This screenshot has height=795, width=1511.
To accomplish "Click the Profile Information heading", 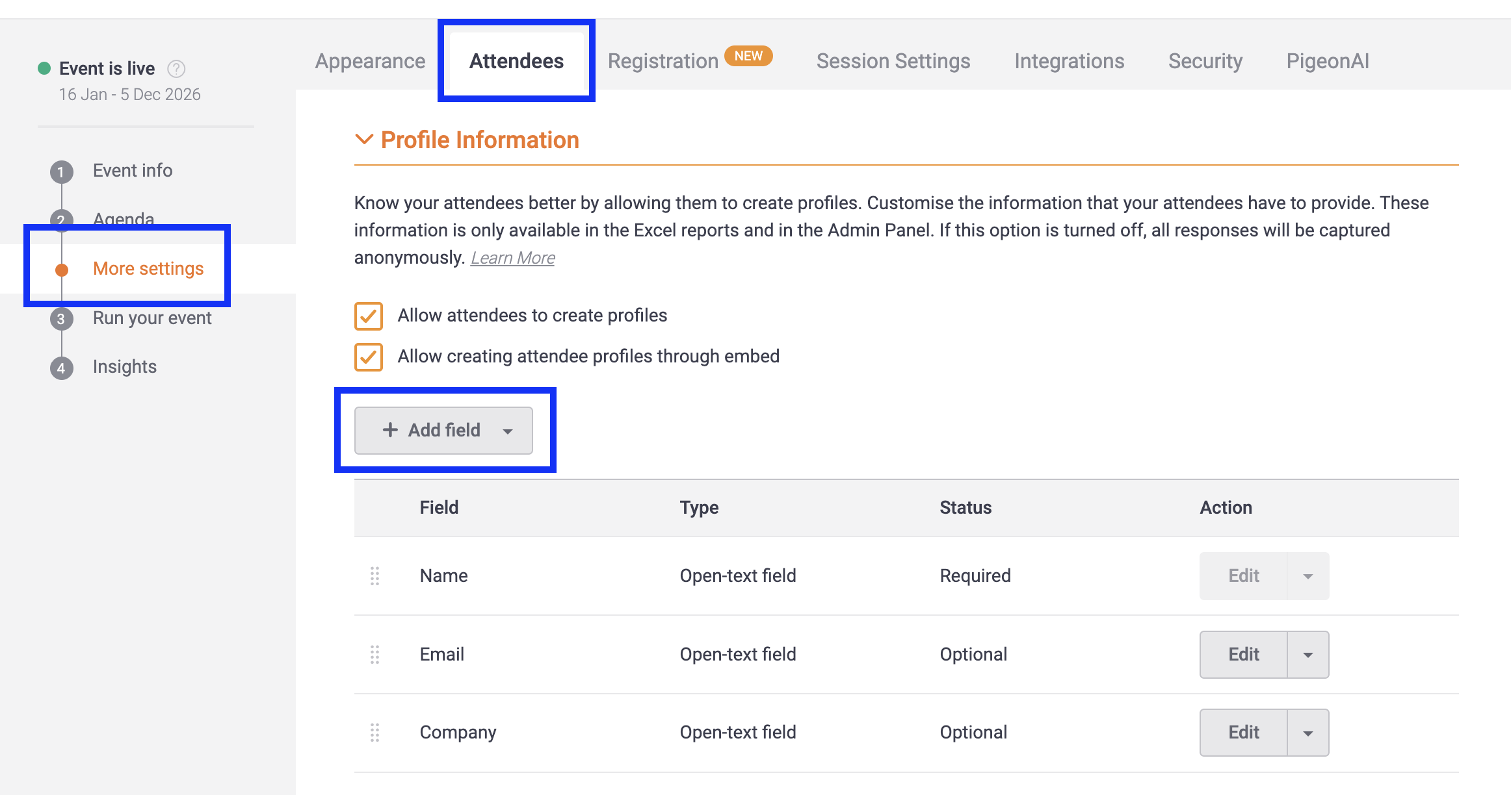I will tap(480, 140).
